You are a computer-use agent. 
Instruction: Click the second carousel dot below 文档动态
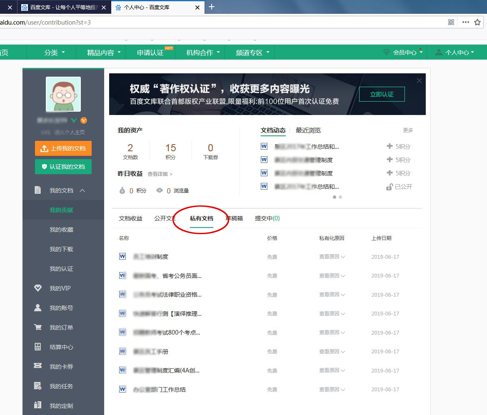(340, 197)
